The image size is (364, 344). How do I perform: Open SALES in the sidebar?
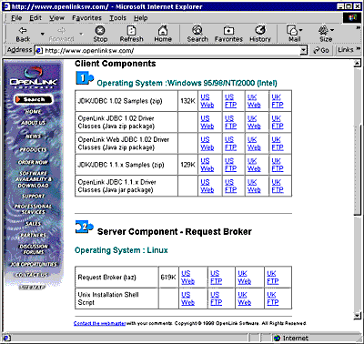point(33,224)
